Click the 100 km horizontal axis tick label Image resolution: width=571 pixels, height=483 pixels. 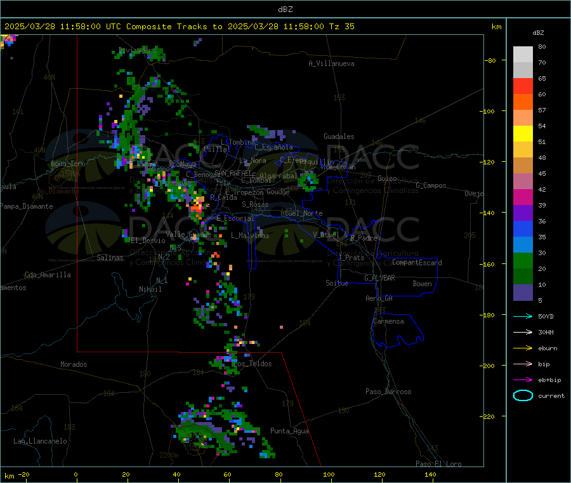click(x=329, y=474)
